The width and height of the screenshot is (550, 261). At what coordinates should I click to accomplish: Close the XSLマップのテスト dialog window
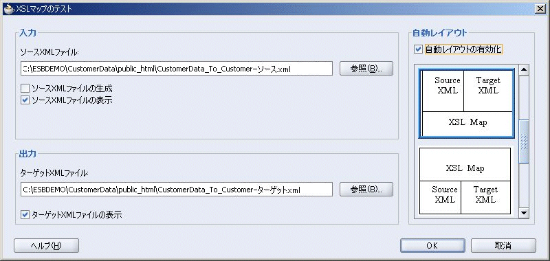[x=540, y=9]
